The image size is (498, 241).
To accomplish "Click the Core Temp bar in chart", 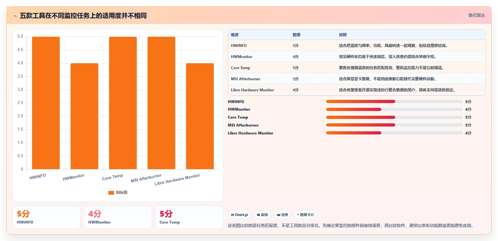I will pos(123,103).
